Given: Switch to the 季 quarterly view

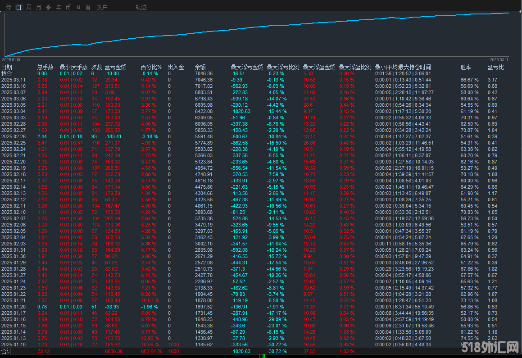Looking at the screenshot, I should (49, 7).
